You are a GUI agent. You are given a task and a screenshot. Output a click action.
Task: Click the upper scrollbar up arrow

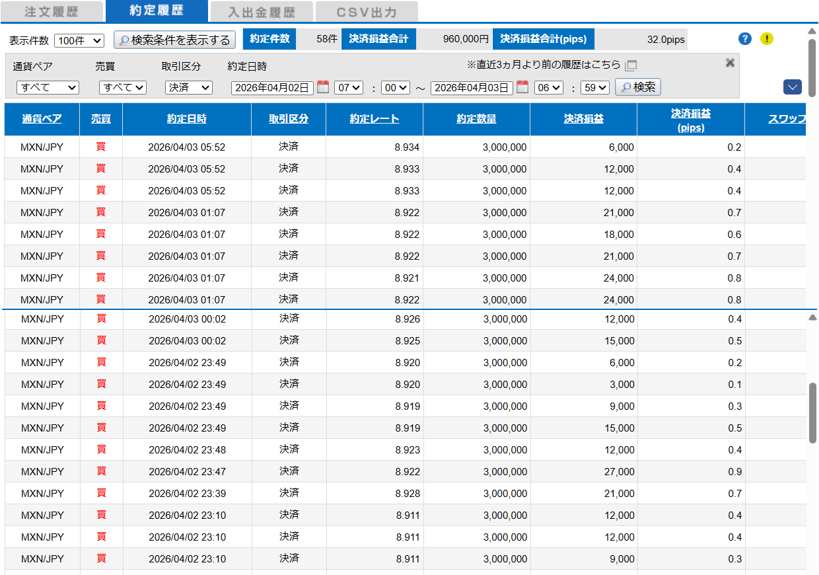tap(812, 30)
